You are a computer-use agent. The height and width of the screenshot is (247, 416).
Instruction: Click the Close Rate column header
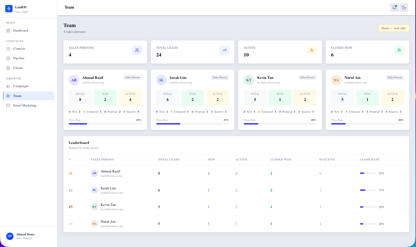[x=369, y=160]
